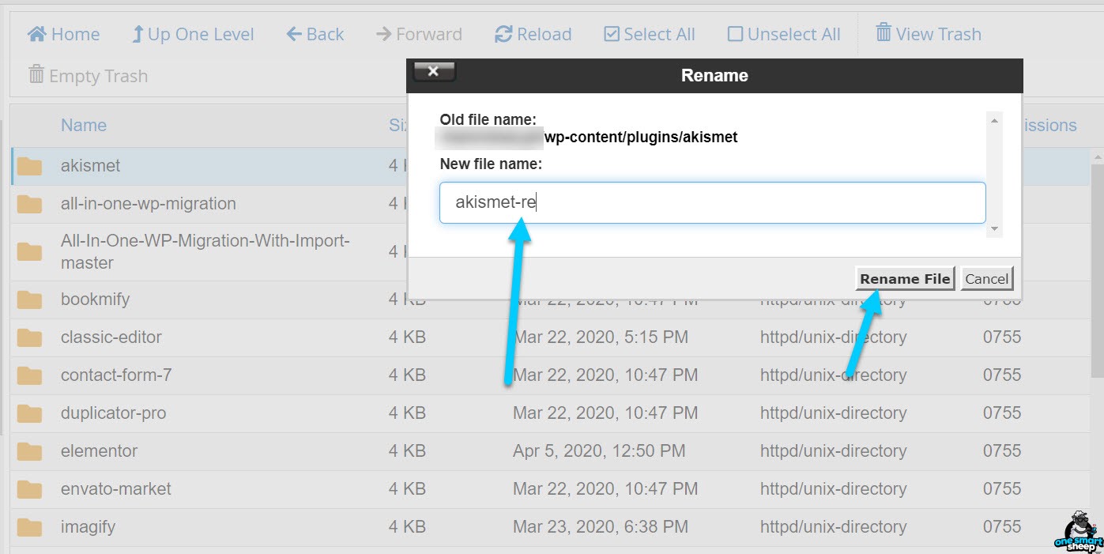Screen dimensions: 1104x554
Task: Click the Rename dialog scrollbar up arrow
Action: pos(995,119)
